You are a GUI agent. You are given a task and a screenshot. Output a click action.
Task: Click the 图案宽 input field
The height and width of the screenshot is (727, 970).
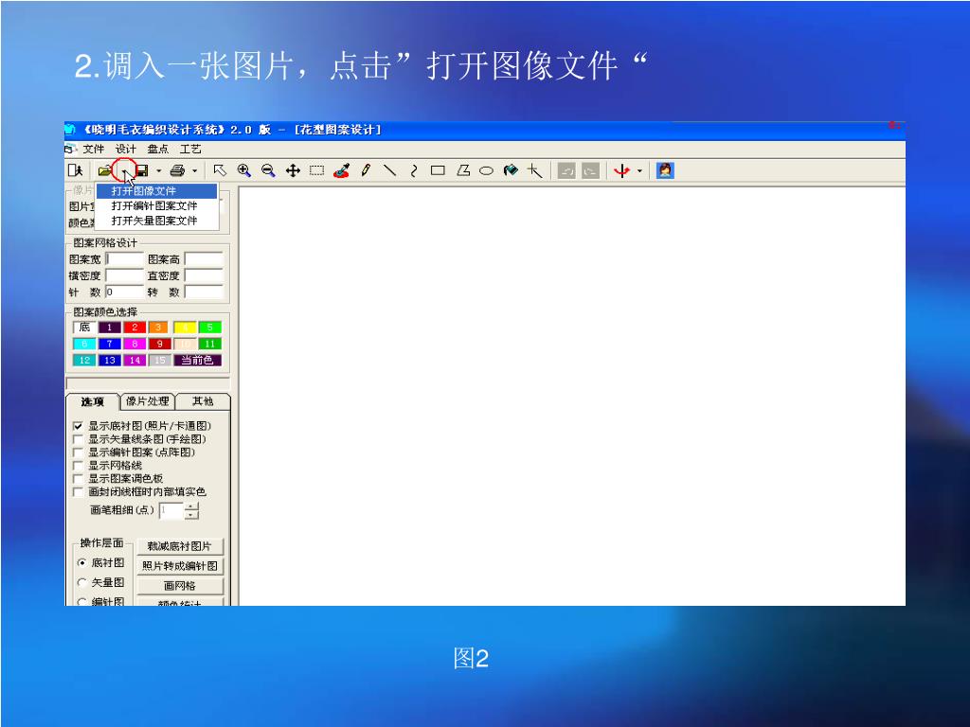click(x=125, y=259)
